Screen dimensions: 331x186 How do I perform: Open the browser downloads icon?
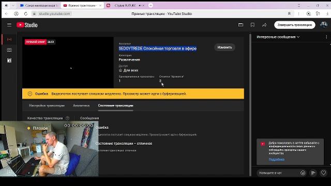click(x=327, y=14)
